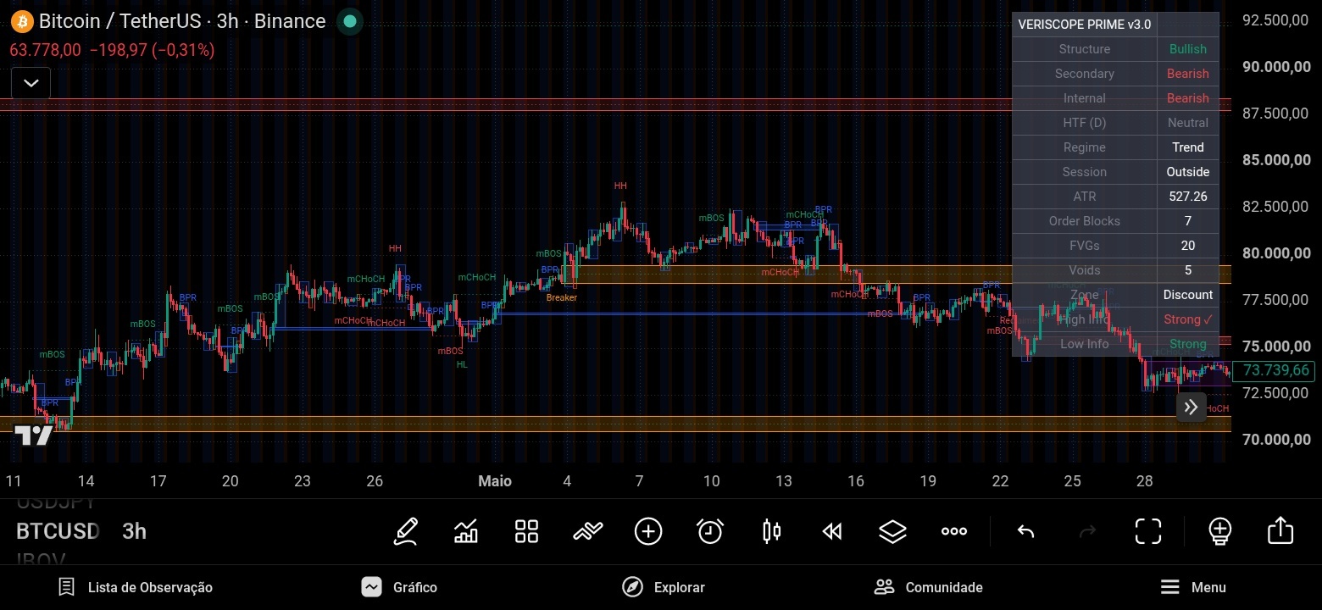Create an alert with the alarm clock icon
The image size is (1322, 610).
click(709, 531)
